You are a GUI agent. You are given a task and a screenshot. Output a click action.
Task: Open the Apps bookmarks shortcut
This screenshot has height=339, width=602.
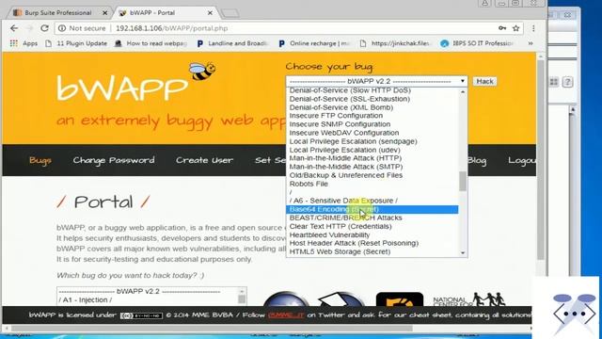[x=24, y=43]
